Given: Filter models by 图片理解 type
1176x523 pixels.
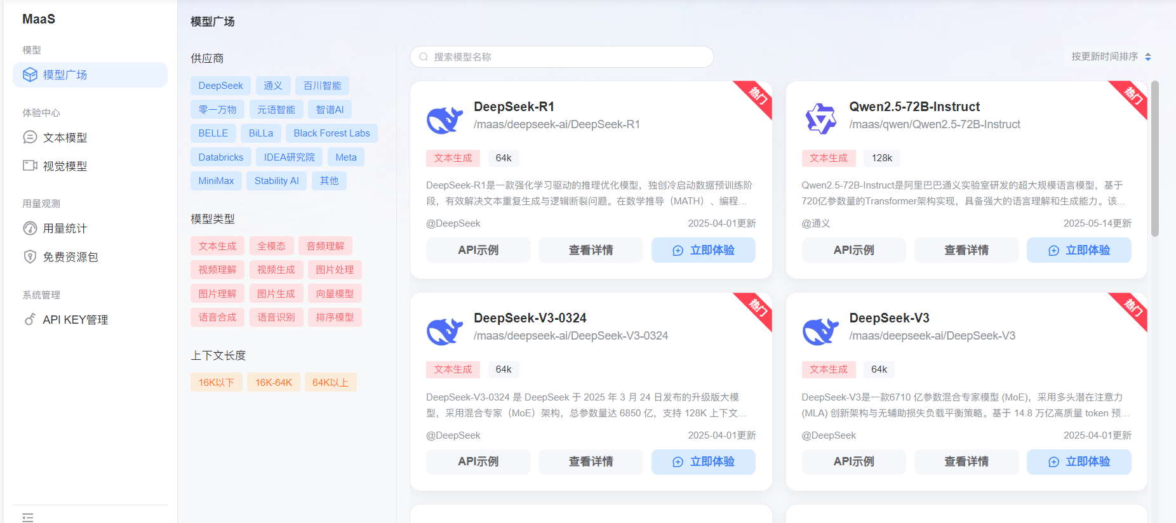Looking at the screenshot, I should (217, 294).
